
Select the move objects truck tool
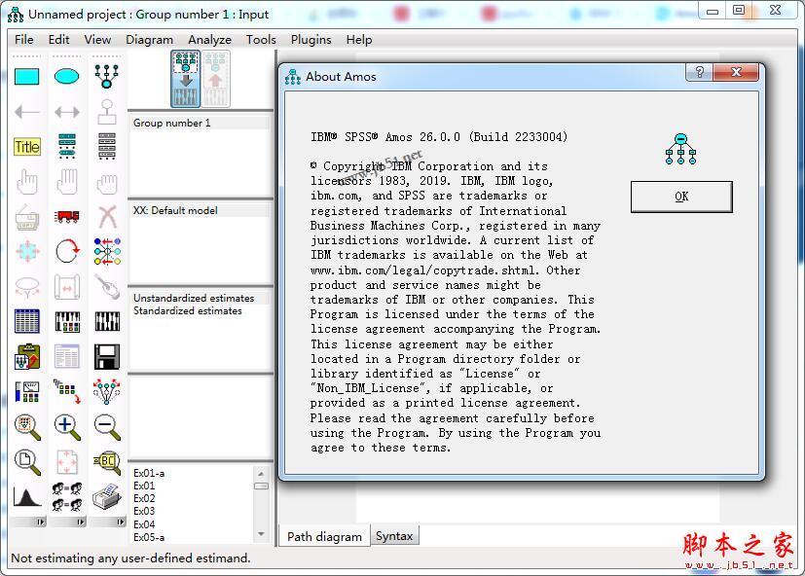click(67, 217)
